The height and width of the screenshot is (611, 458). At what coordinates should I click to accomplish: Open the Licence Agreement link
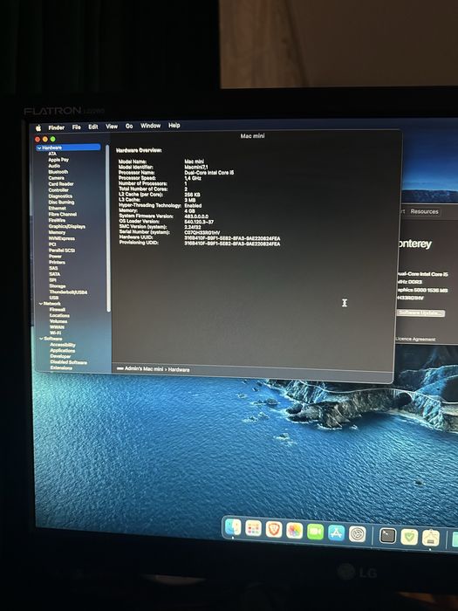pos(415,339)
